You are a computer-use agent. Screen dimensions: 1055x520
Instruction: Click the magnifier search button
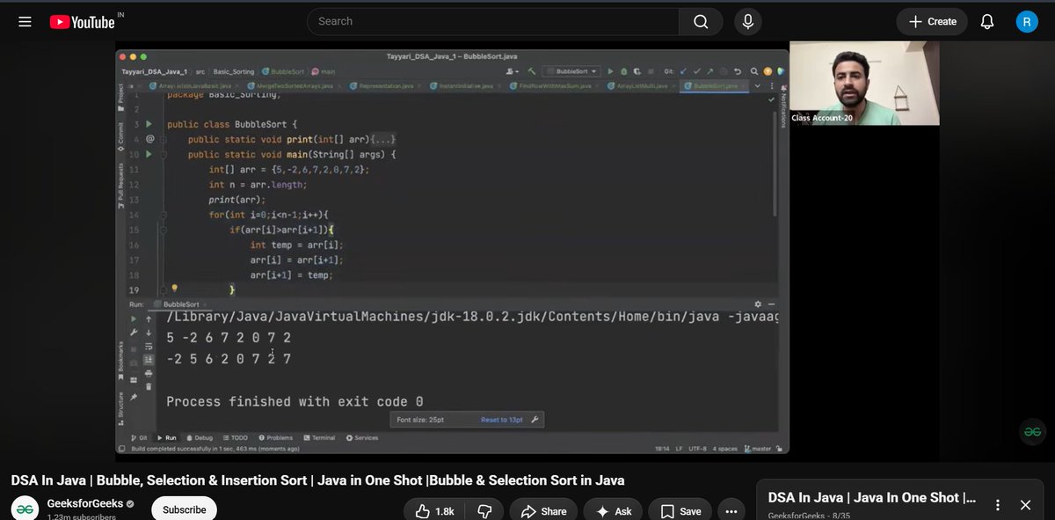click(701, 21)
